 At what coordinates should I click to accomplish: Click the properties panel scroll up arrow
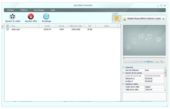coord(165,67)
